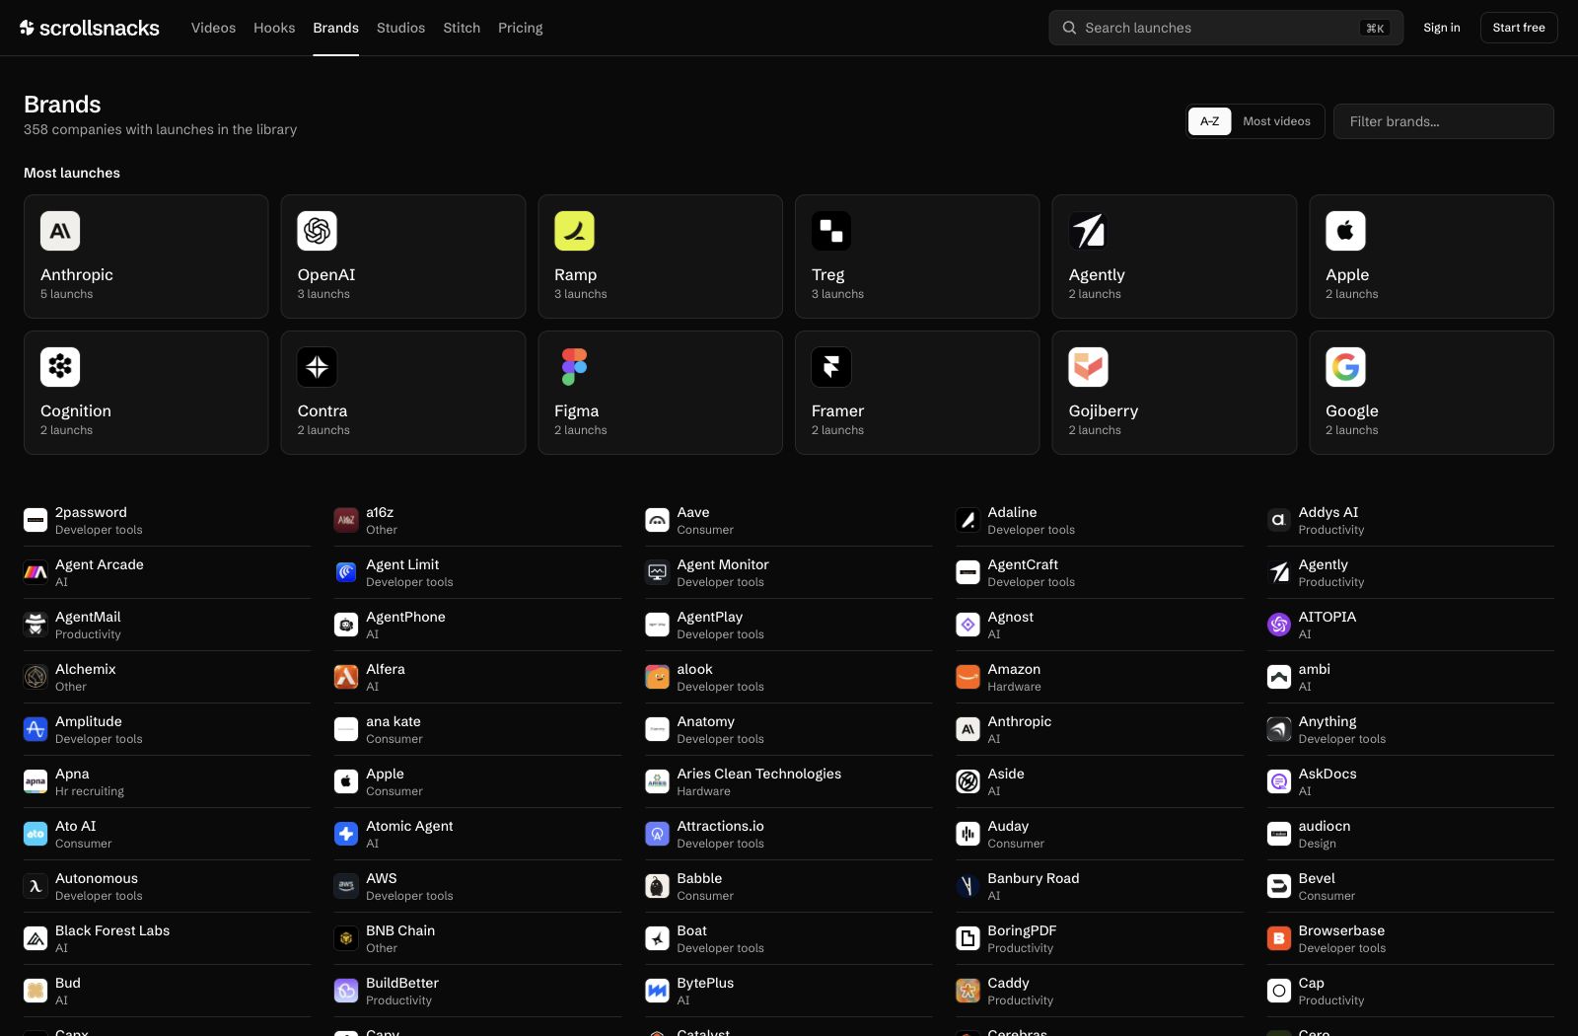This screenshot has height=1036, width=1578.
Task: Select the A-Z sort toggle
Action: (x=1210, y=121)
